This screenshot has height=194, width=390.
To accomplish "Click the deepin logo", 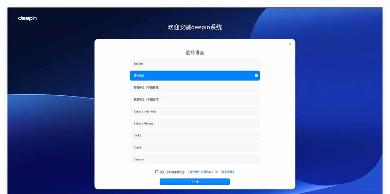I will point(27,18).
